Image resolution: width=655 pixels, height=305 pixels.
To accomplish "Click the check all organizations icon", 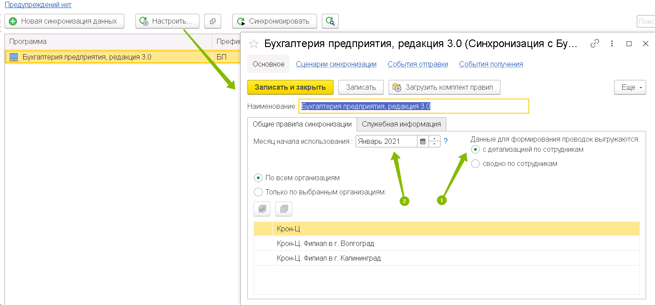I will 262,209.
